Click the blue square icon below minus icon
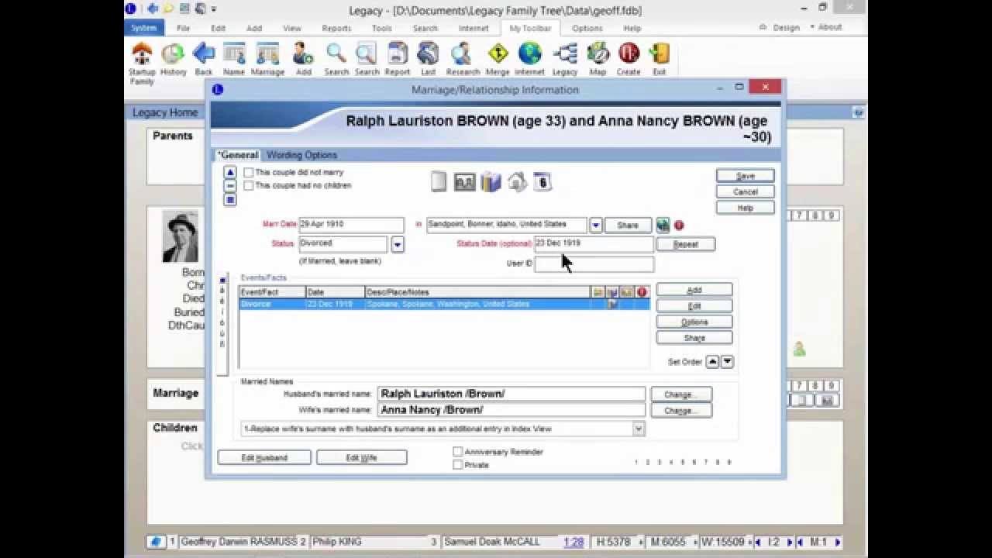 point(230,200)
